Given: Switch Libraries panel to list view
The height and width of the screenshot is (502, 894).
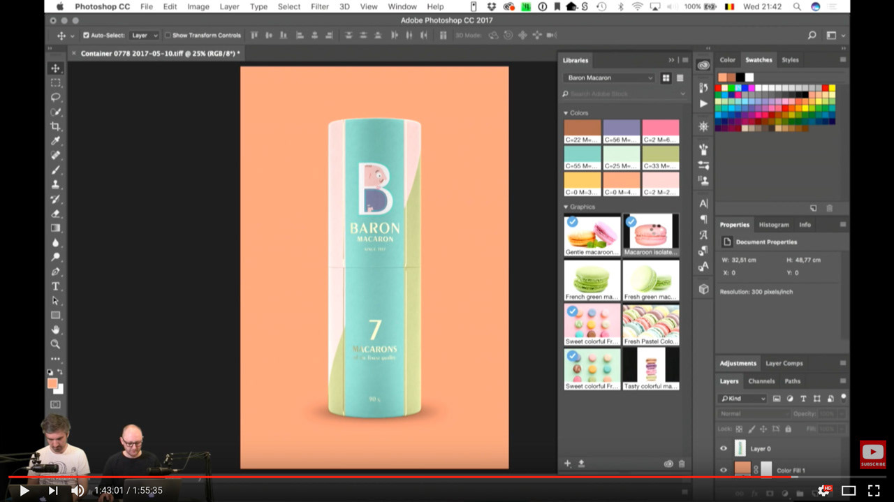Looking at the screenshot, I should coord(680,78).
